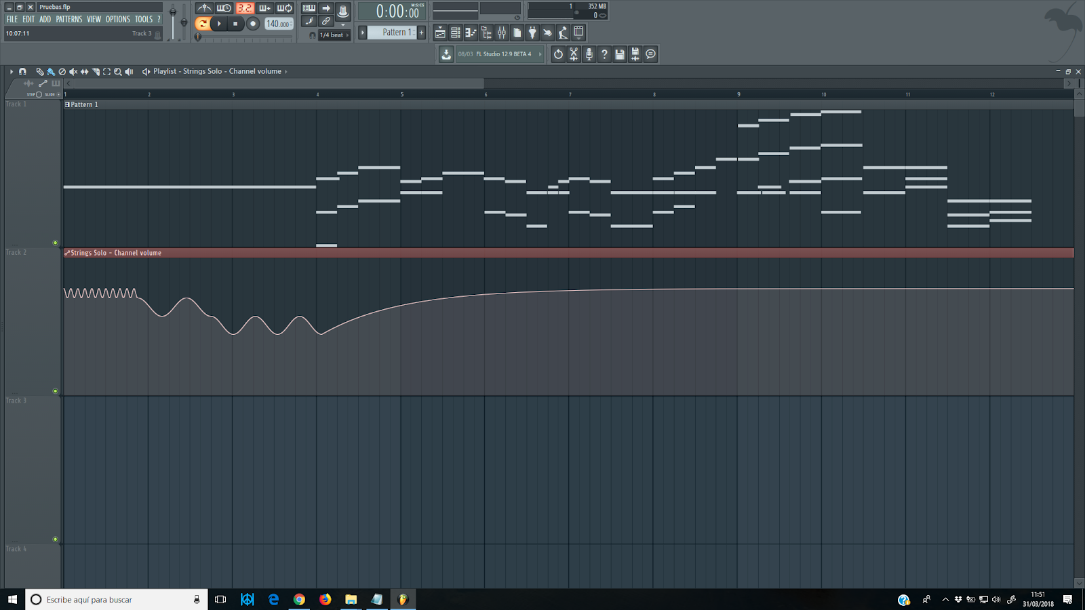Select the Mute tool in Playlist toolbar

click(73, 72)
